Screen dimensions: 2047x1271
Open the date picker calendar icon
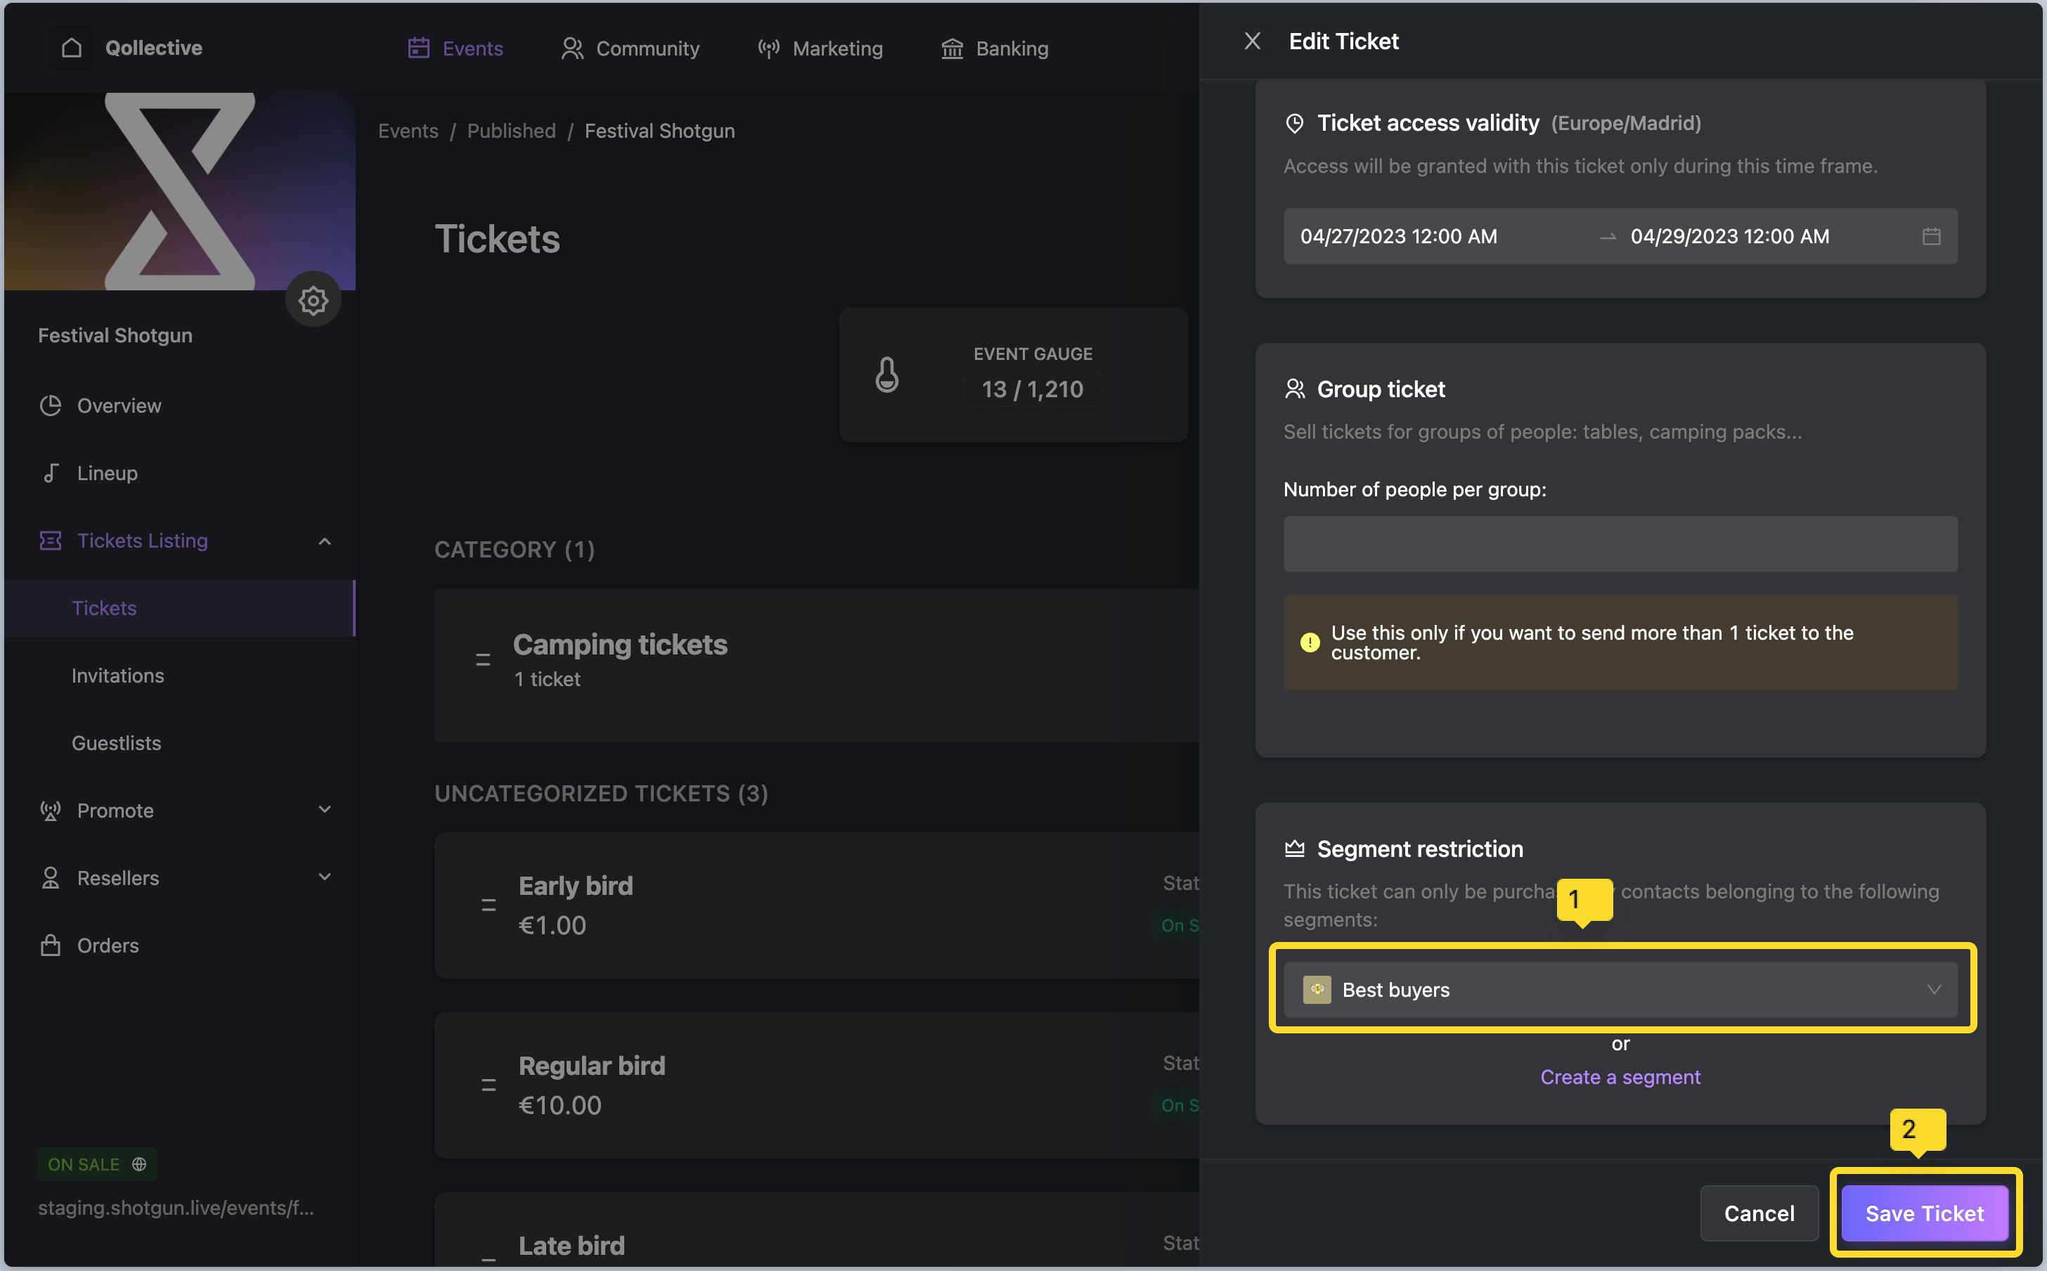tap(1931, 236)
